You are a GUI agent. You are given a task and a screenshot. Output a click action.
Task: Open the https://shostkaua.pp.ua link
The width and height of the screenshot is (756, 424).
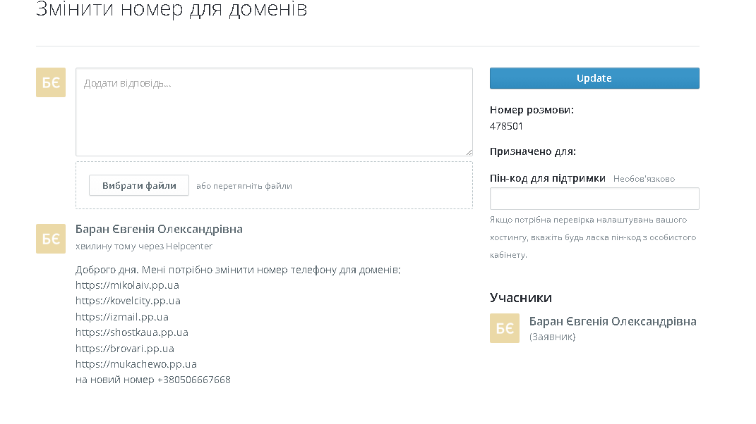tap(131, 332)
